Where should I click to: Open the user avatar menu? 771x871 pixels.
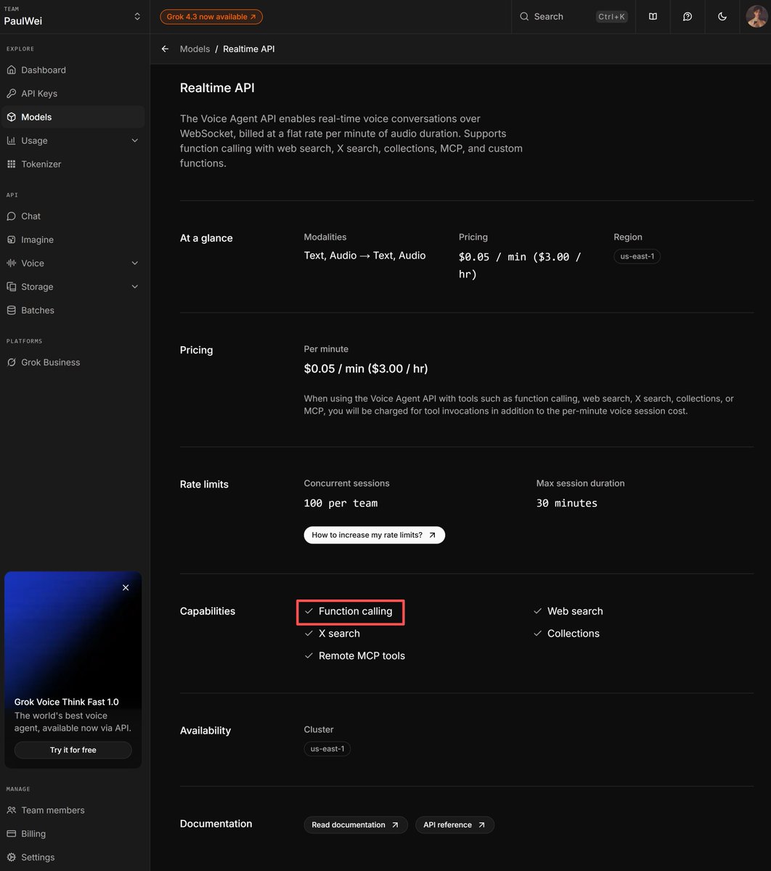[756, 17]
